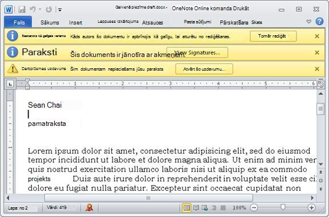
Task: Click the Atvērt šo uzdevumu button
Action: [x=204, y=69]
